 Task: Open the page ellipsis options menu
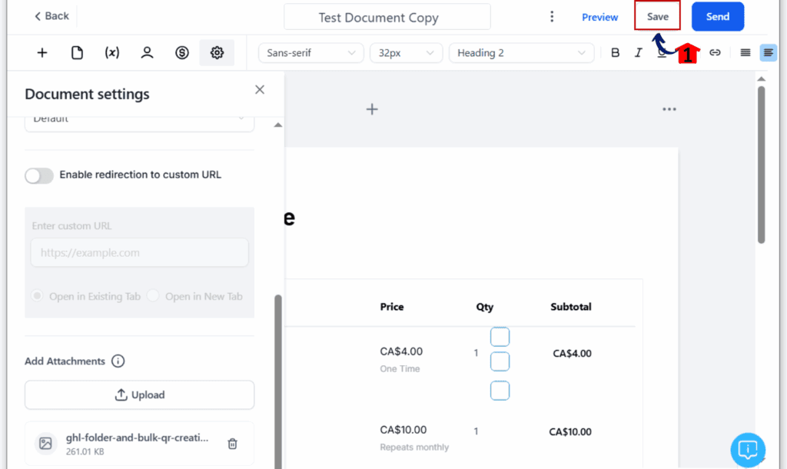(669, 109)
